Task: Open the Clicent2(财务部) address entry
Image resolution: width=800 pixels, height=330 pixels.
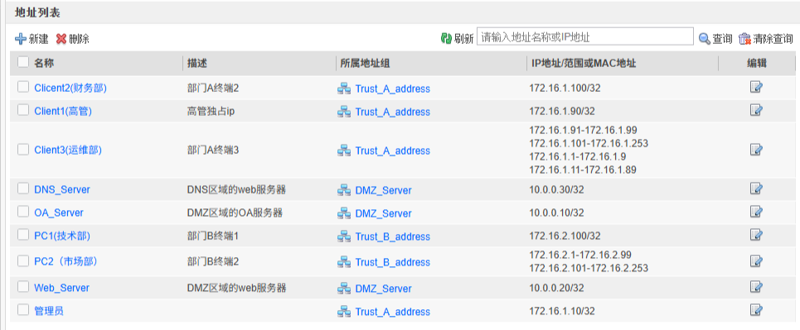Action: tap(70, 88)
